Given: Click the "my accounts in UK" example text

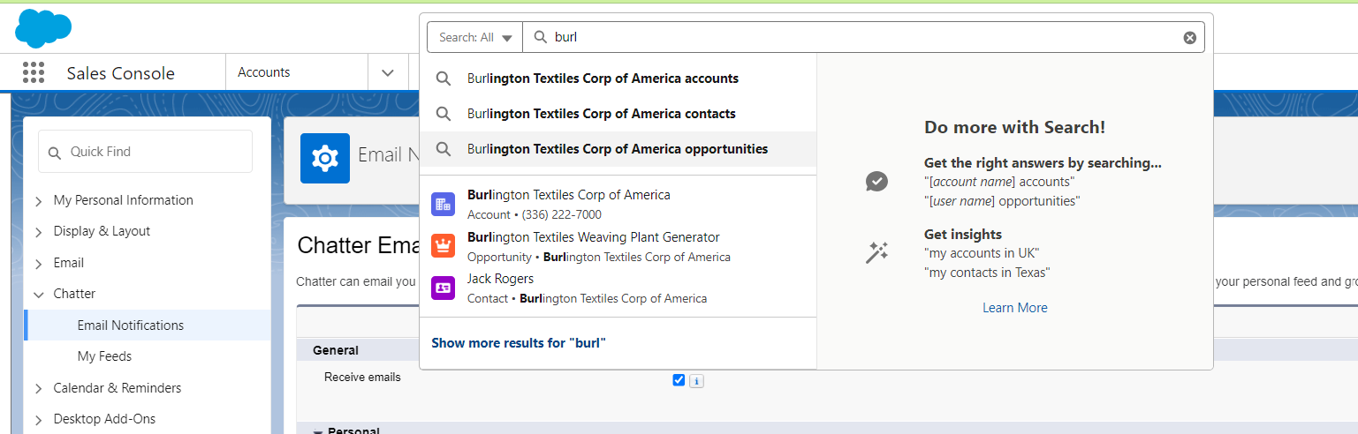Looking at the screenshot, I should click(982, 253).
